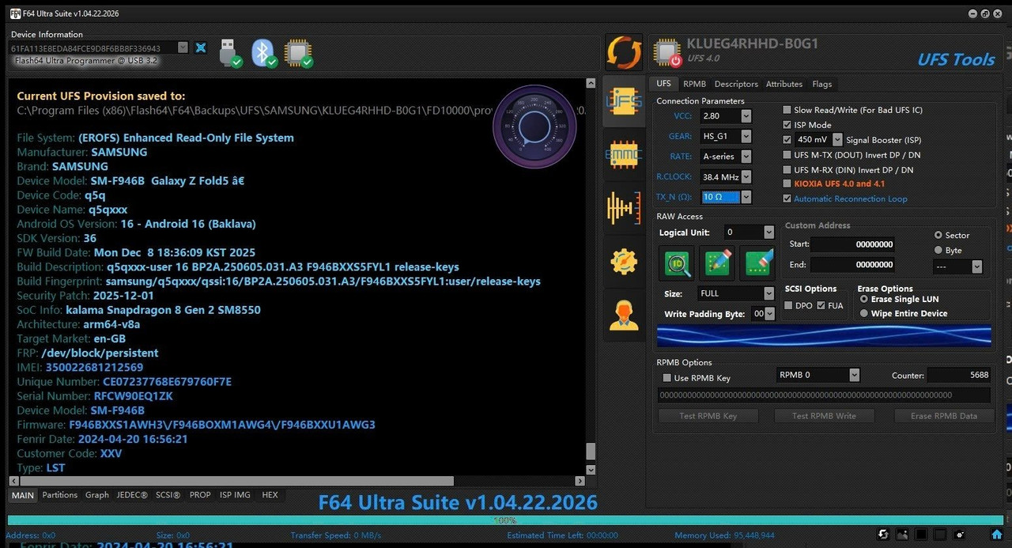Click the image icon in the status bar
Image resolution: width=1012 pixels, height=548 pixels.
903,535
